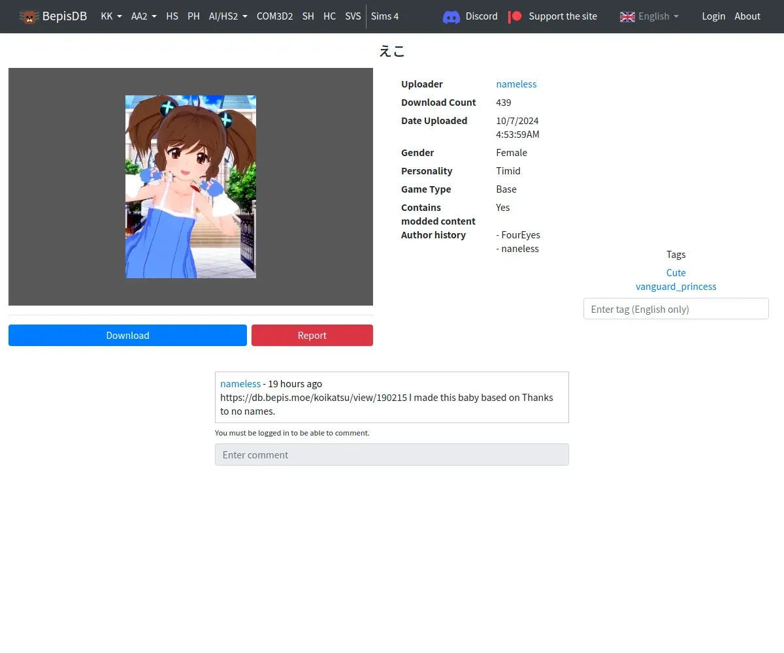Image resolution: width=784 pixels, height=653 pixels.
Task: Click the UK flag language icon
Action: [627, 16]
